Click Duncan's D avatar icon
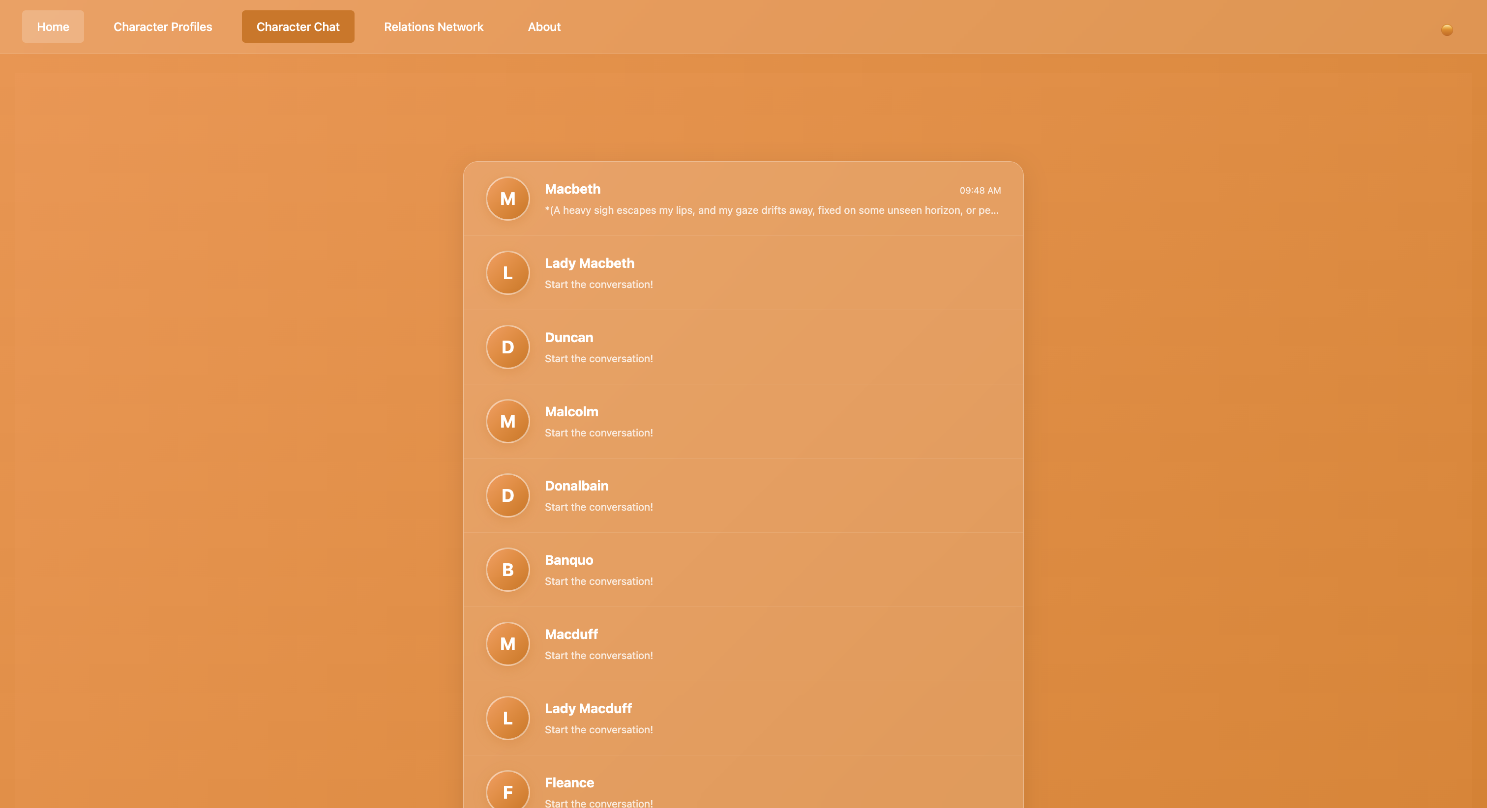 (x=507, y=347)
